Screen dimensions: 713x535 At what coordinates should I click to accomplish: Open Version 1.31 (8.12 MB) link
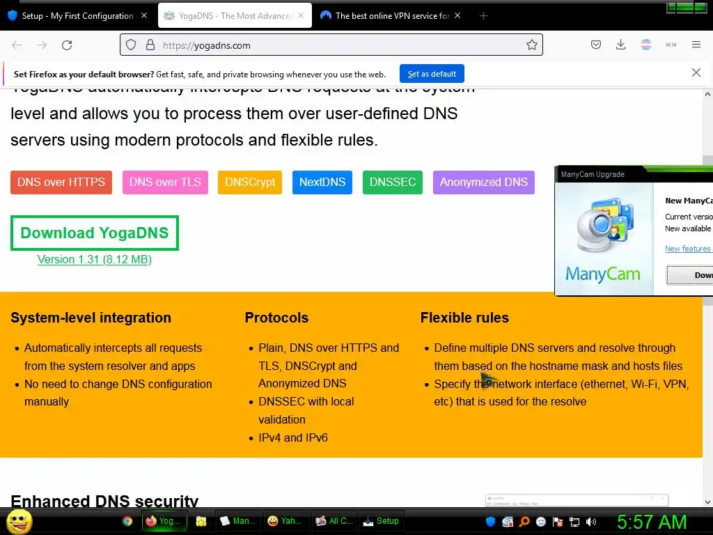[x=94, y=259]
